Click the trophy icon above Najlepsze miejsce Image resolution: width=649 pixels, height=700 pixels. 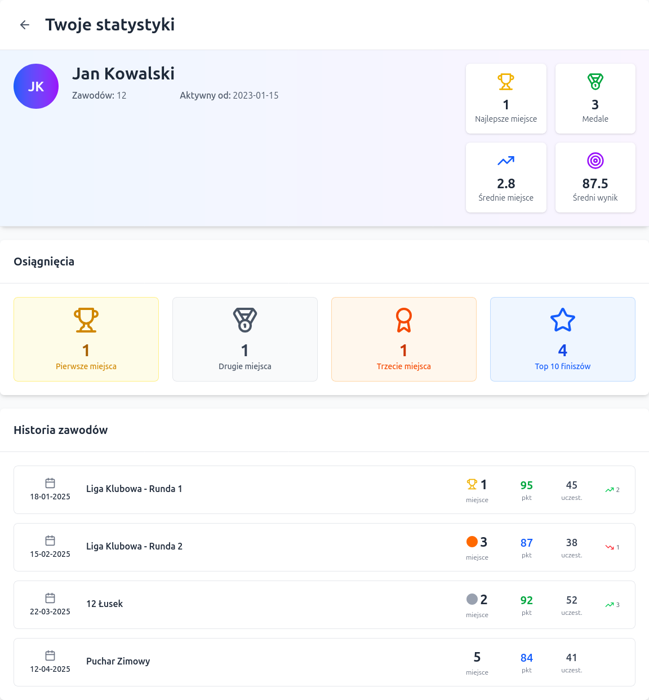tap(506, 82)
